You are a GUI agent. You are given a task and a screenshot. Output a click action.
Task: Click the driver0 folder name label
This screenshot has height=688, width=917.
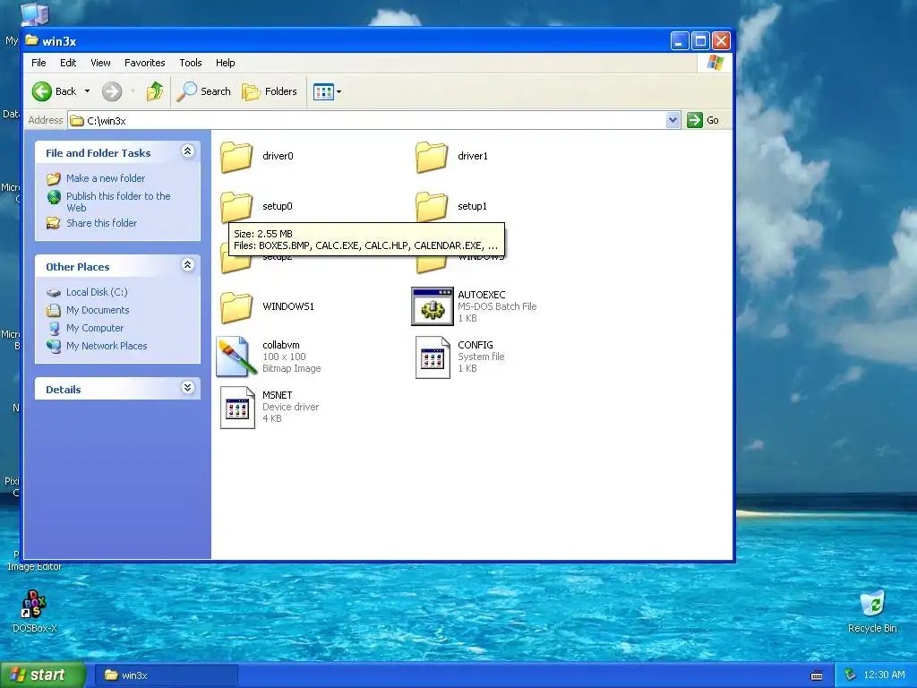(278, 156)
